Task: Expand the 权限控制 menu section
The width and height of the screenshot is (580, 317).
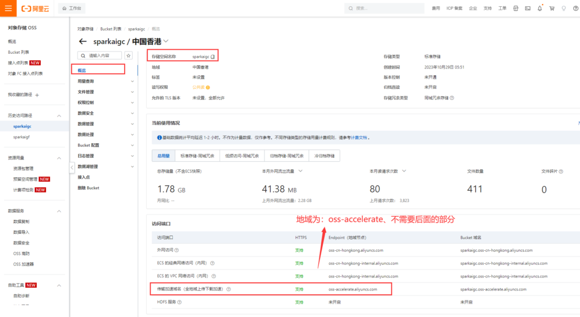Action: pyautogui.click(x=133, y=102)
